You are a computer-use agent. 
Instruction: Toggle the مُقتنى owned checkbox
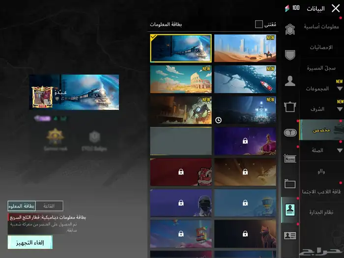[x=259, y=24]
